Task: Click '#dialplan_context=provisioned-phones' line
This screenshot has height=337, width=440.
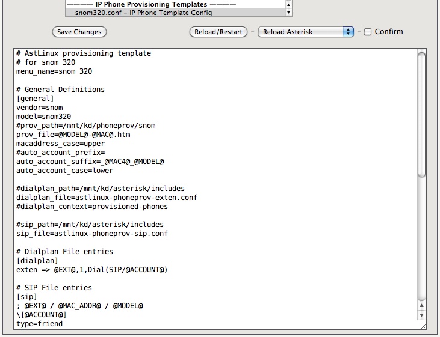Action: [x=92, y=207]
